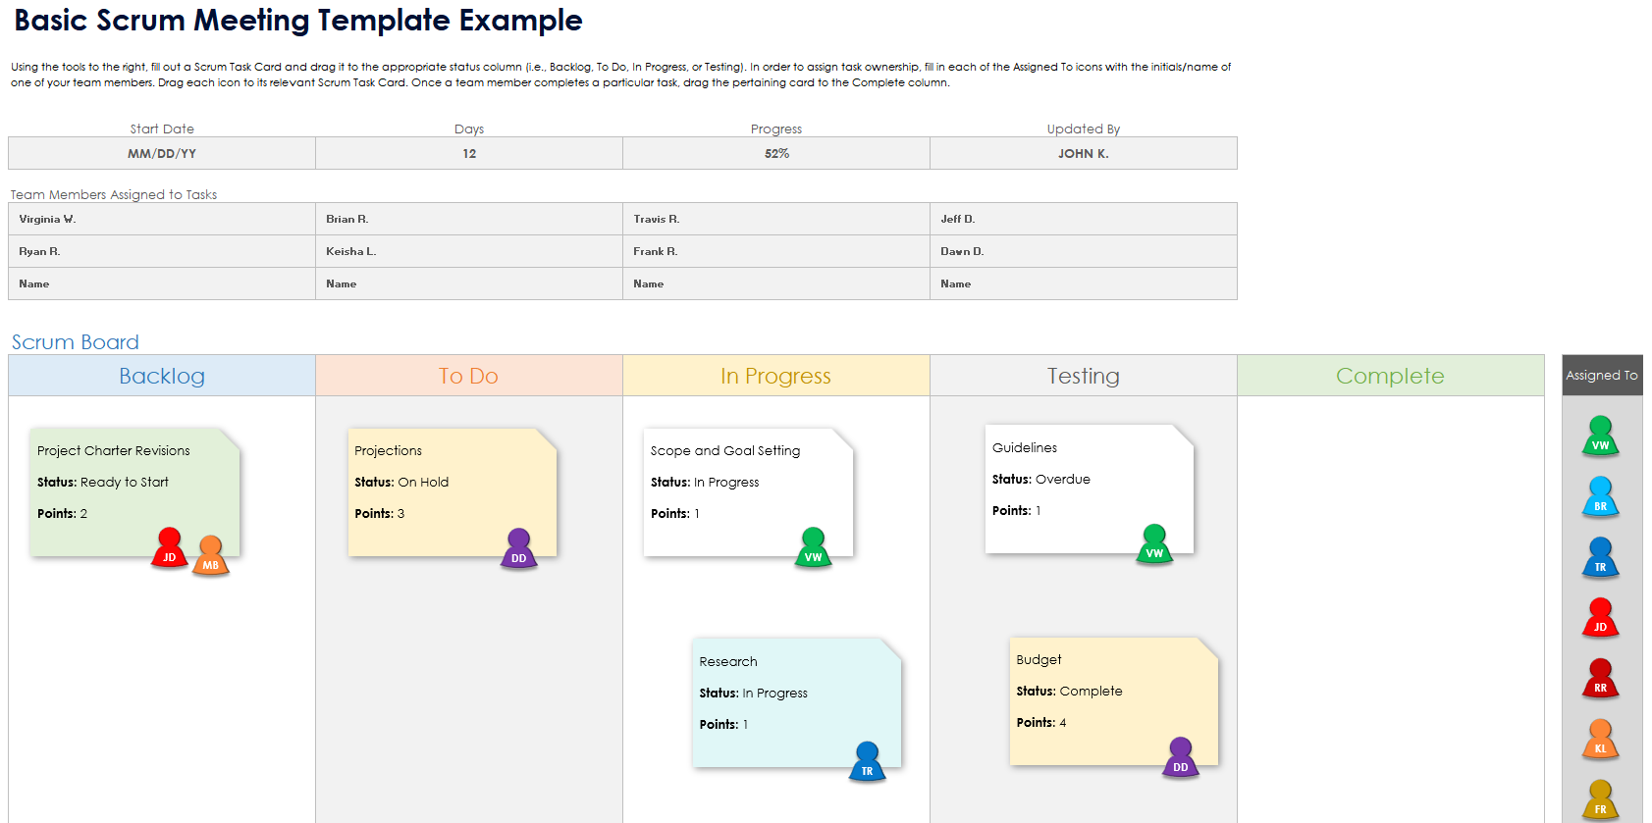The width and height of the screenshot is (1652, 823).
Task: Select the green VW icon in Assigned To panel
Action: pos(1600,437)
